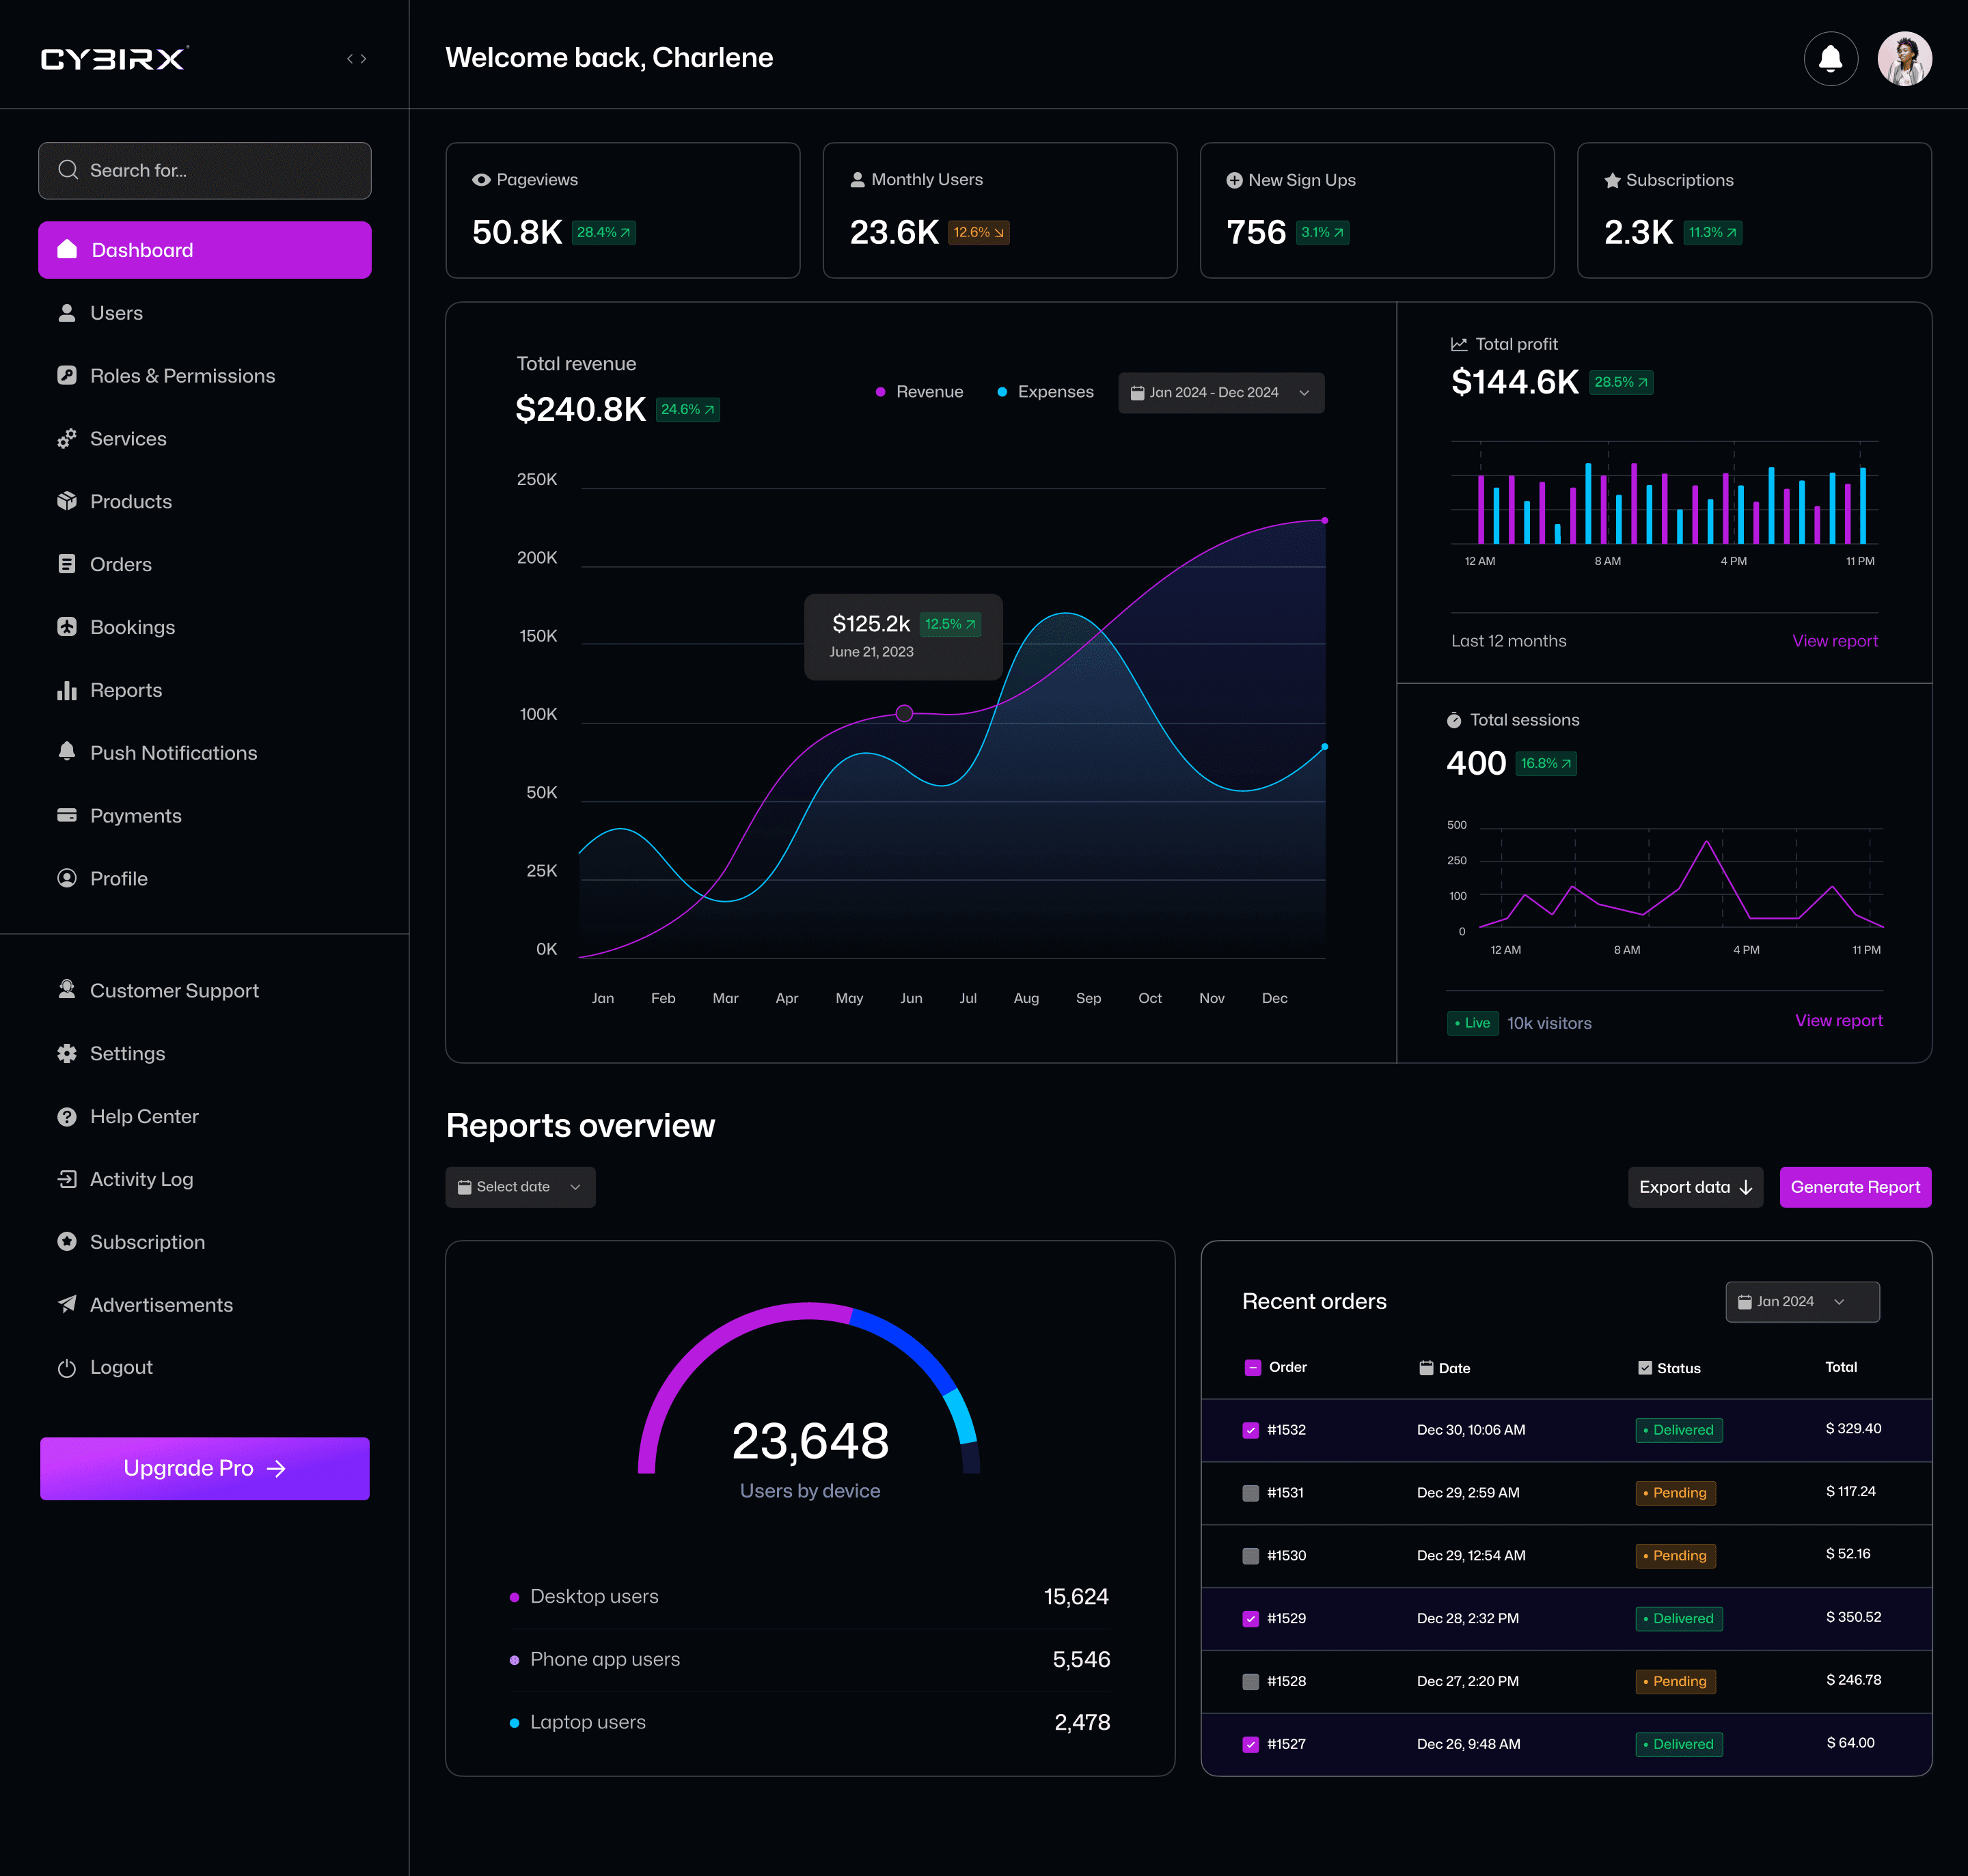Expand the Select date dropdown

520,1187
